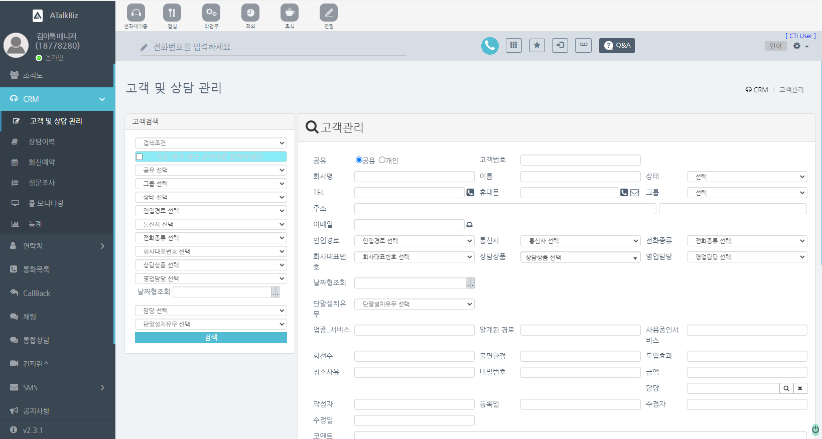This screenshot has height=439, width=822.
Task: Click the 회사명 input field
Action: pyautogui.click(x=415, y=177)
